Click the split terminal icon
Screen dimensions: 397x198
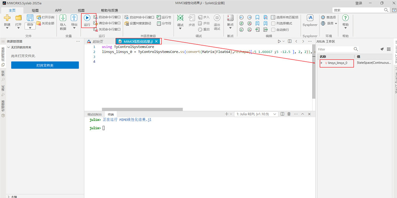(282, 114)
